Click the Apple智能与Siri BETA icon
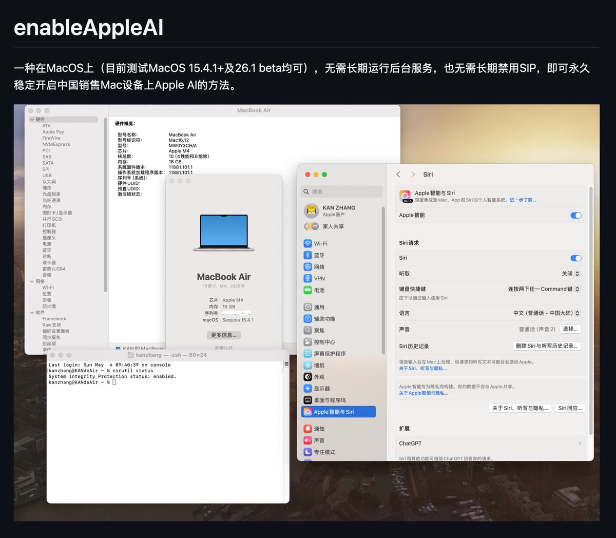 click(406, 196)
